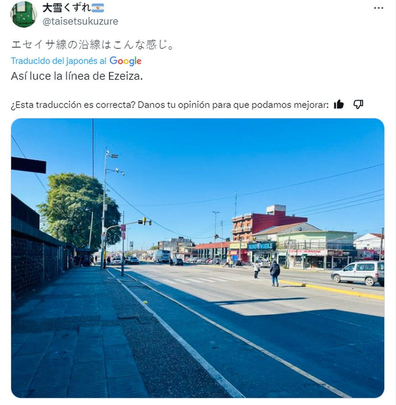Select the original Japanese tweet text
This screenshot has width=396, height=405.
pos(92,45)
